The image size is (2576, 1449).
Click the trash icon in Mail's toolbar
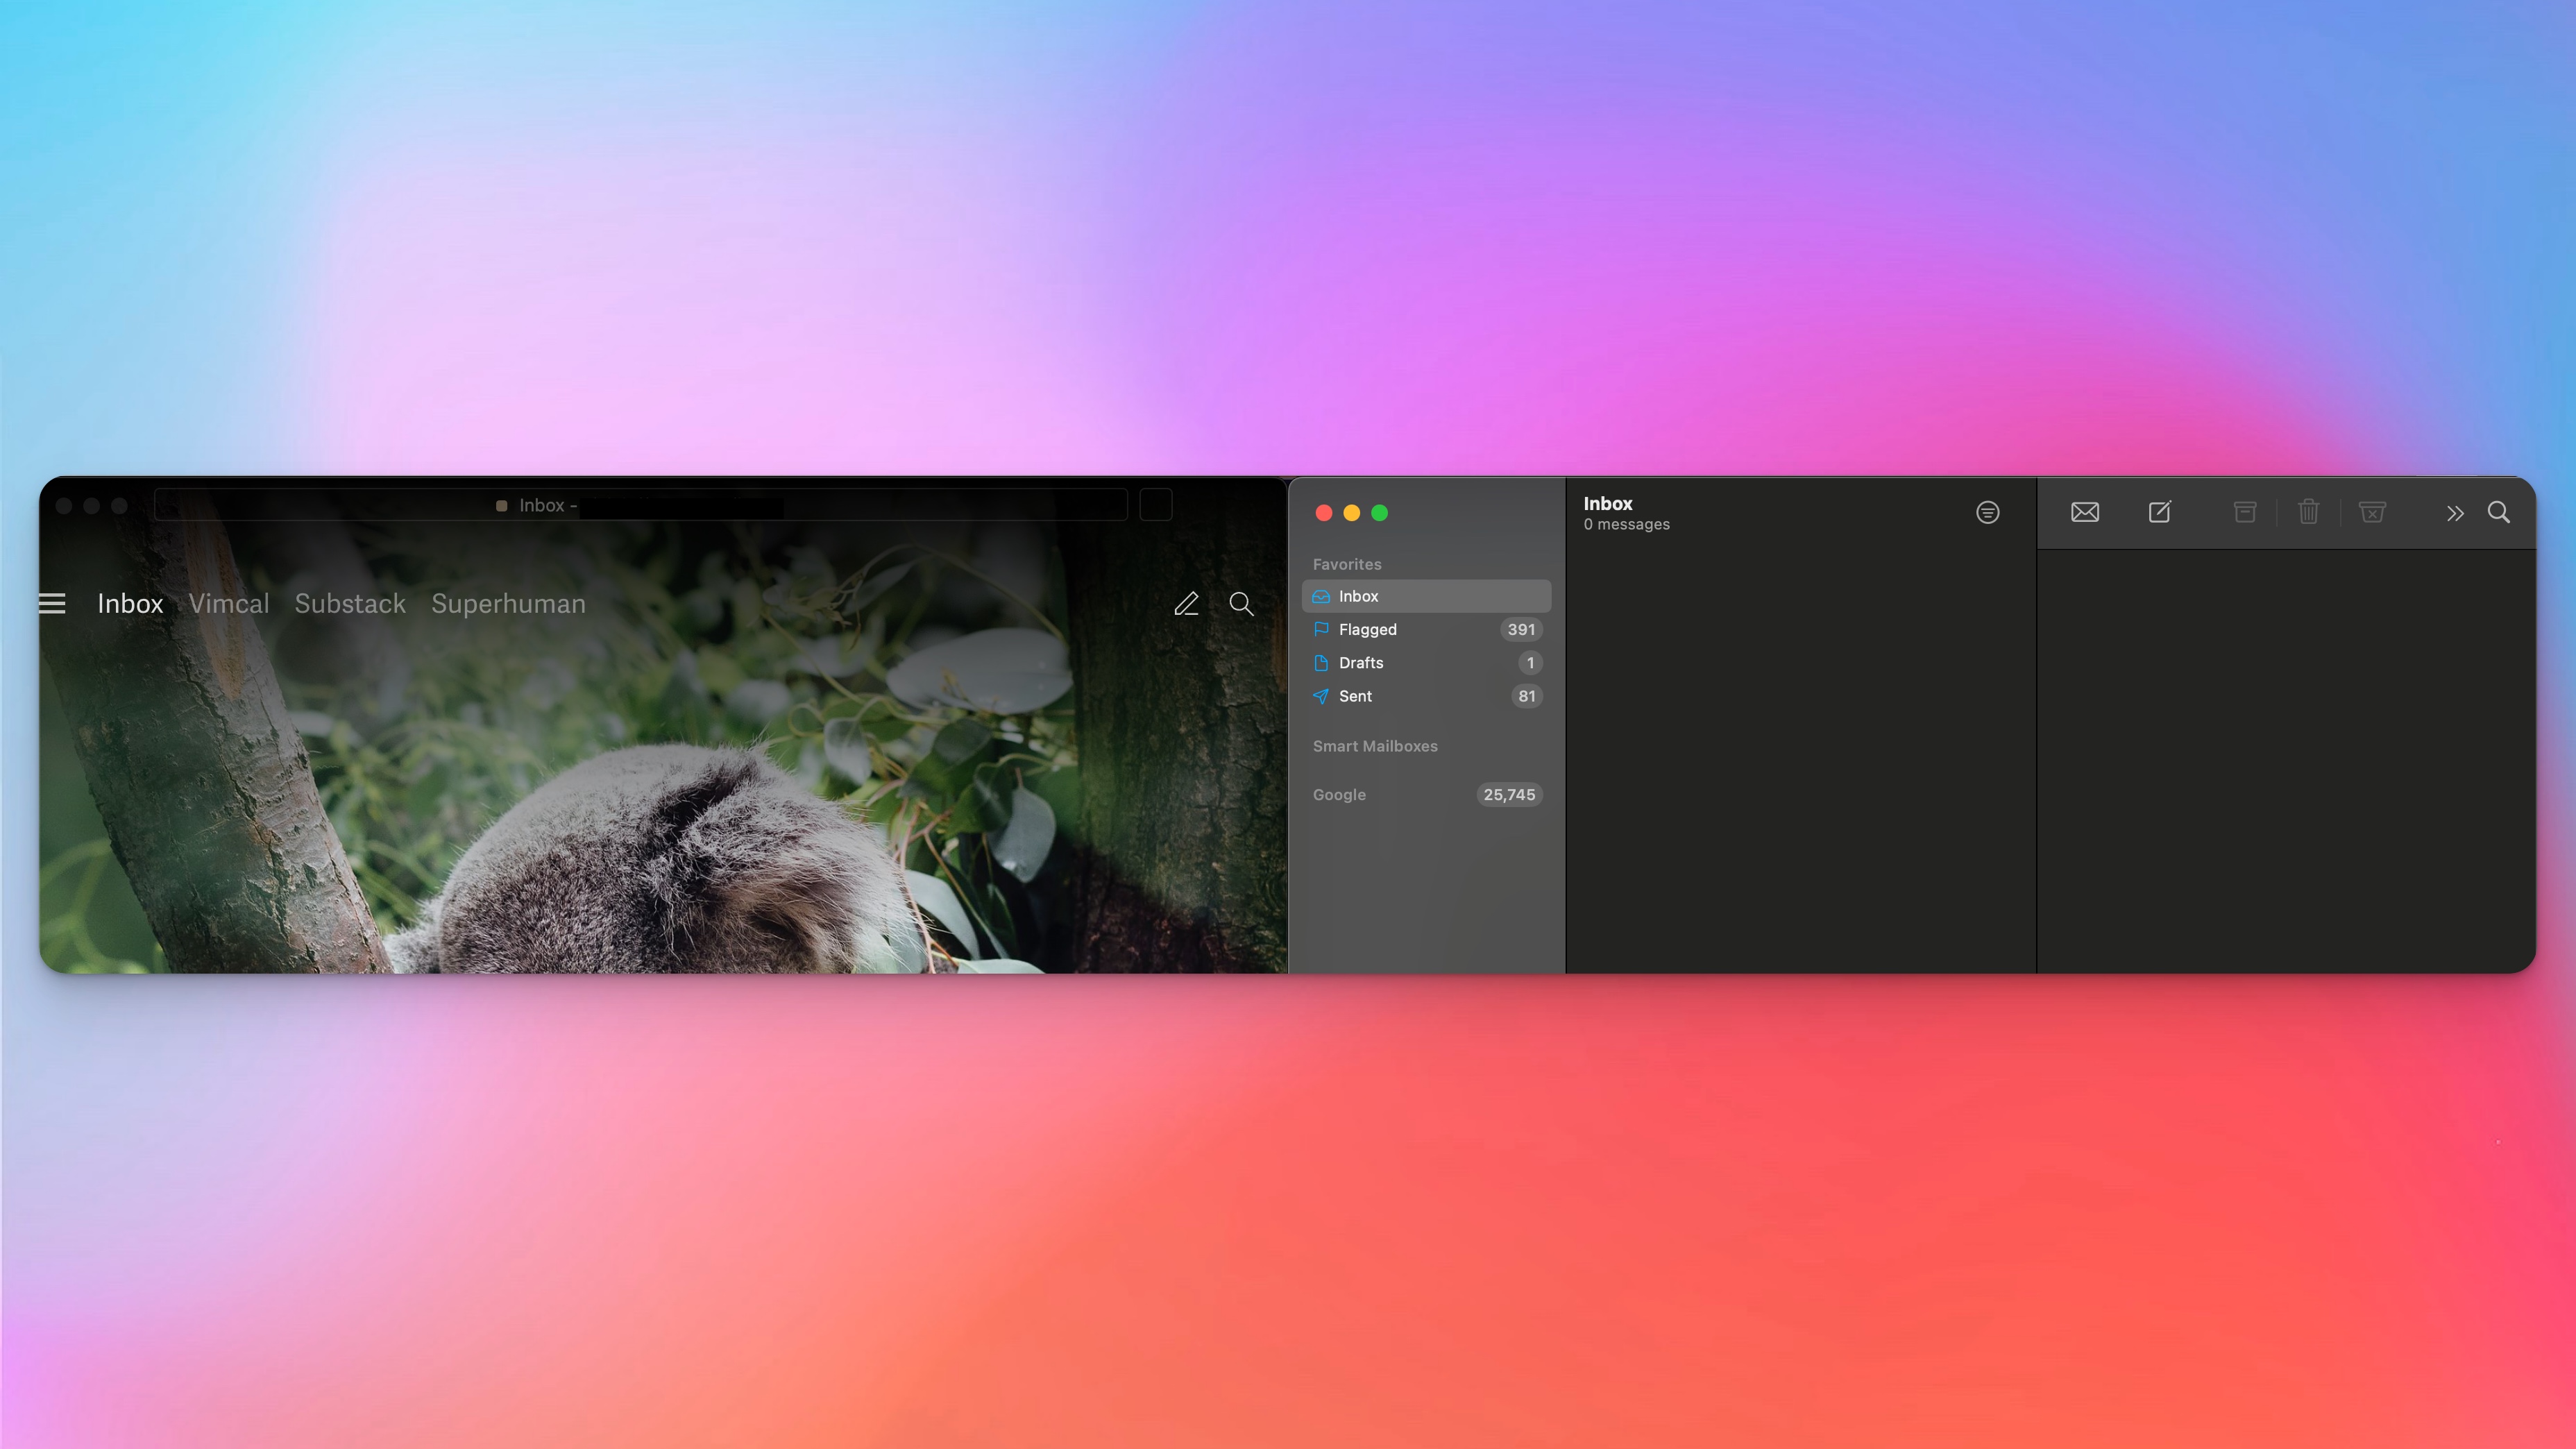pos(2308,512)
